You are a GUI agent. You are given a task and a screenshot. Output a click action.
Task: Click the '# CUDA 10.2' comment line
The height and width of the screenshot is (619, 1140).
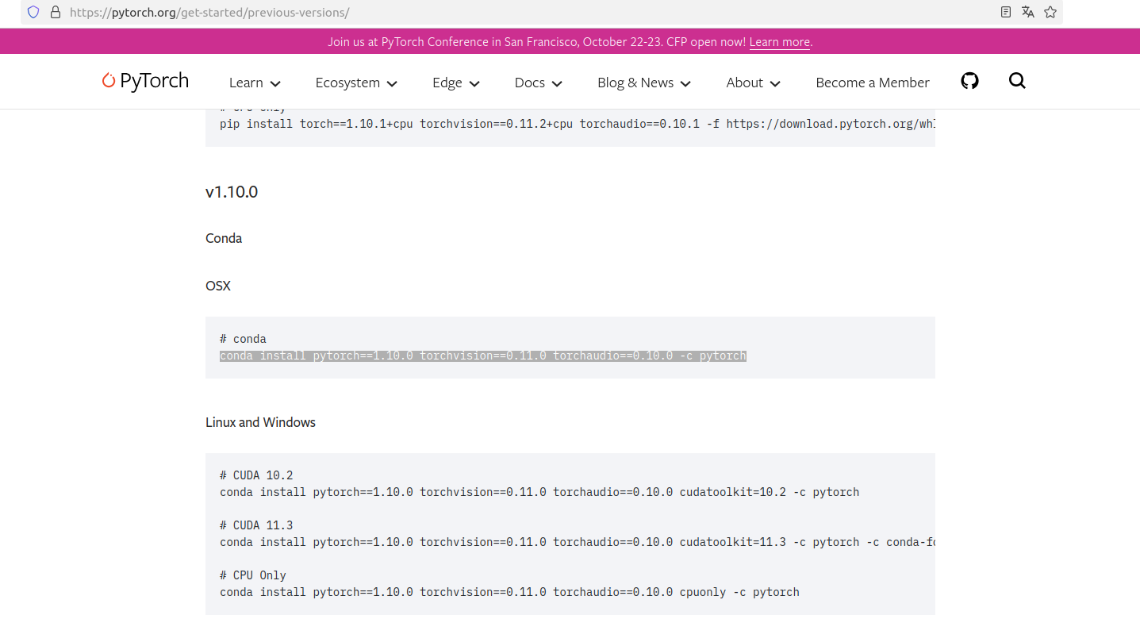point(256,475)
